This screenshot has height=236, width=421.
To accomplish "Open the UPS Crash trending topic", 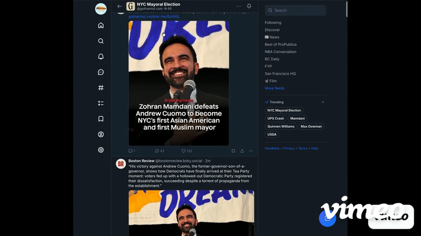I will pos(276,118).
